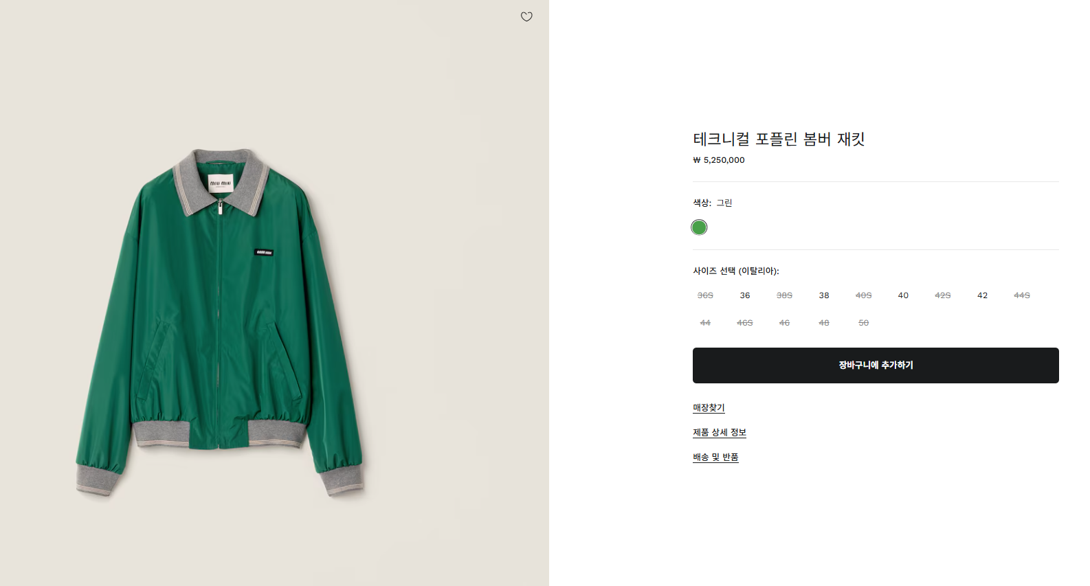The width and height of the screenshot is (1090, 586).
Task: Click unavailable size 44
Action: (x=705, y=323)
